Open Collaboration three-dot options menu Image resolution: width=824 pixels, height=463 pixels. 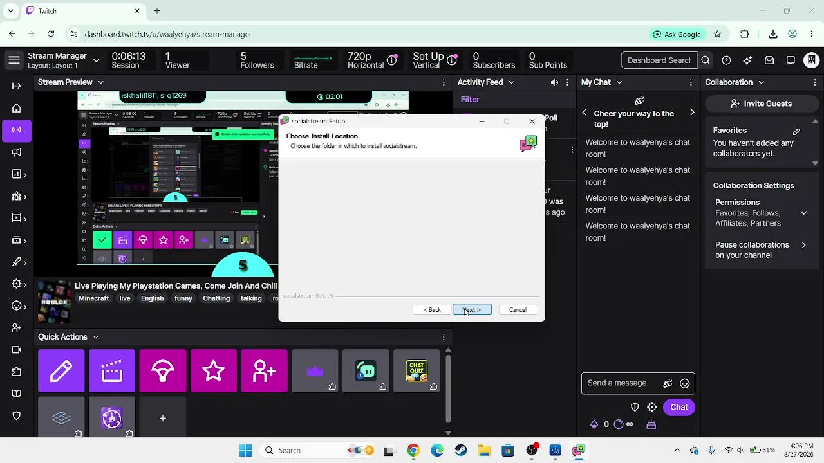pos(814,82)
